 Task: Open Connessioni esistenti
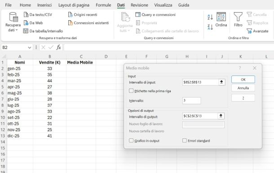(88, 23)
